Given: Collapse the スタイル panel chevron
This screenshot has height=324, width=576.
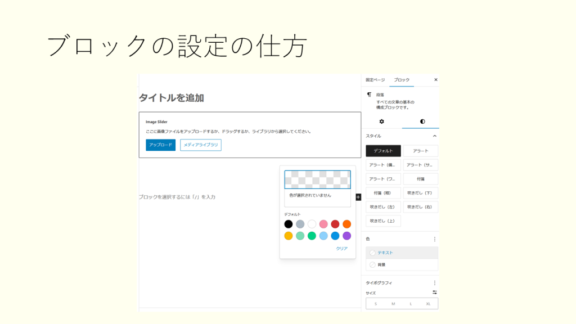Looking at the screenshot, I should click(x=434, y=136).
